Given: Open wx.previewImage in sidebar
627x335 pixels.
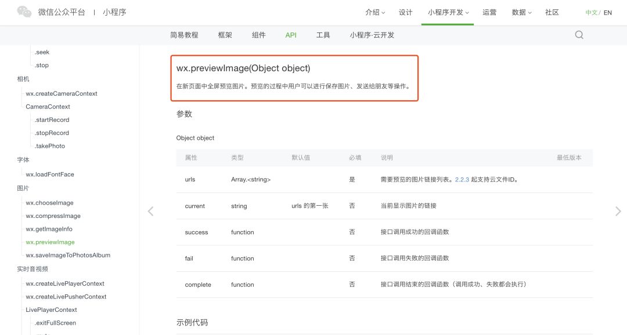Looking at the screenshot, I should coord(51,242).
